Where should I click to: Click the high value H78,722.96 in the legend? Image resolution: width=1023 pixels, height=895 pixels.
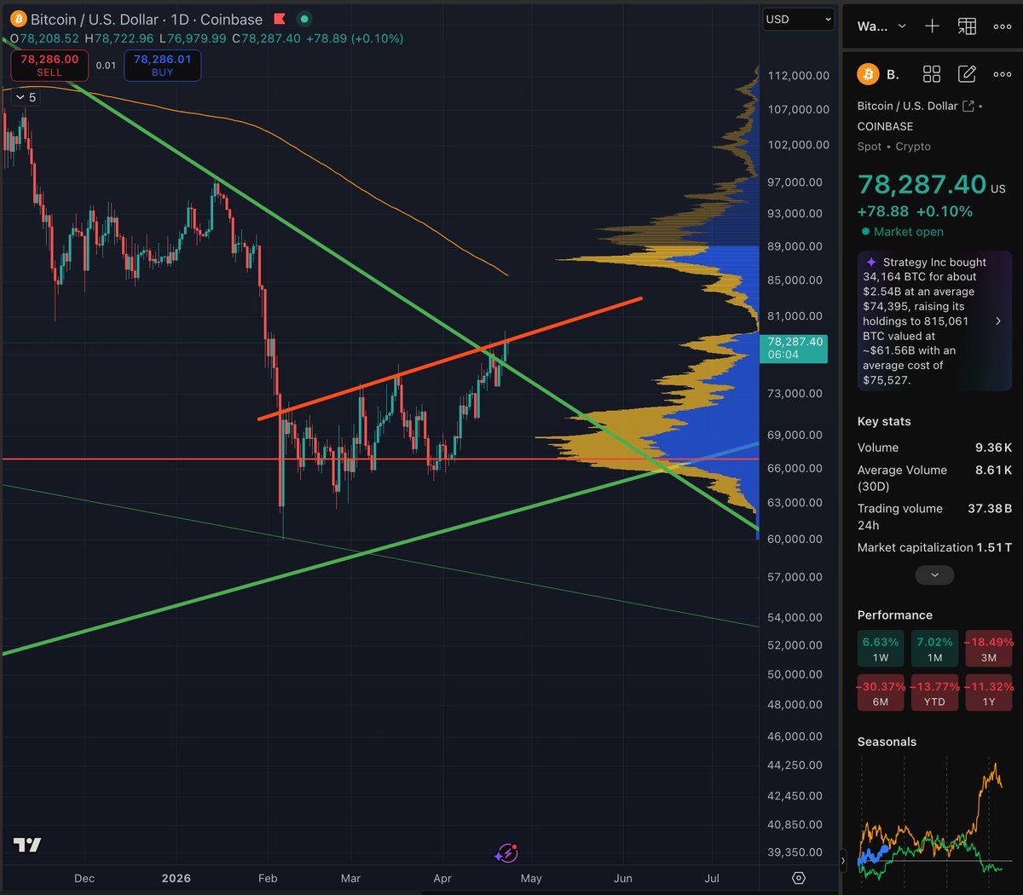[119, 38]
